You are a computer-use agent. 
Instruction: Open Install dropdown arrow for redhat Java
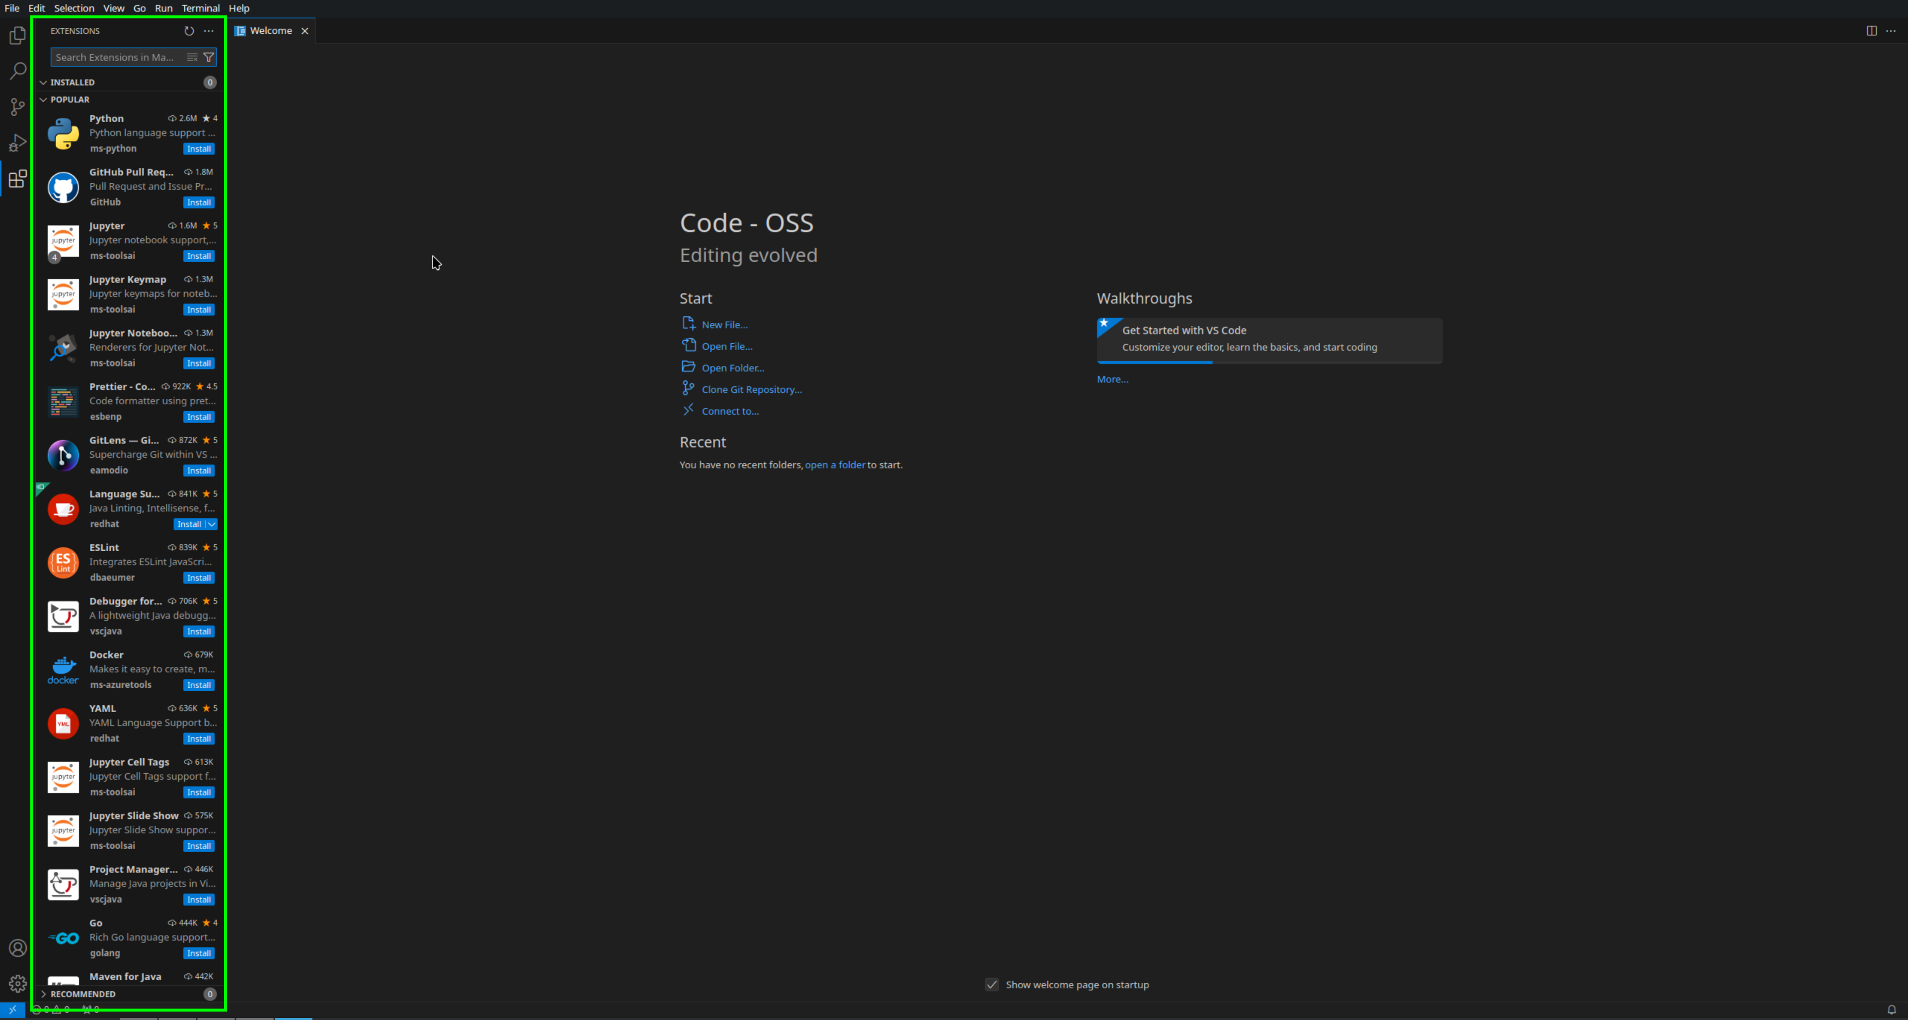212,524
